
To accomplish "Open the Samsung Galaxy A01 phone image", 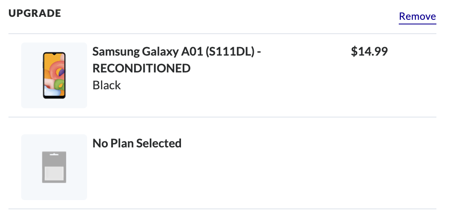I will coord(54,75).
